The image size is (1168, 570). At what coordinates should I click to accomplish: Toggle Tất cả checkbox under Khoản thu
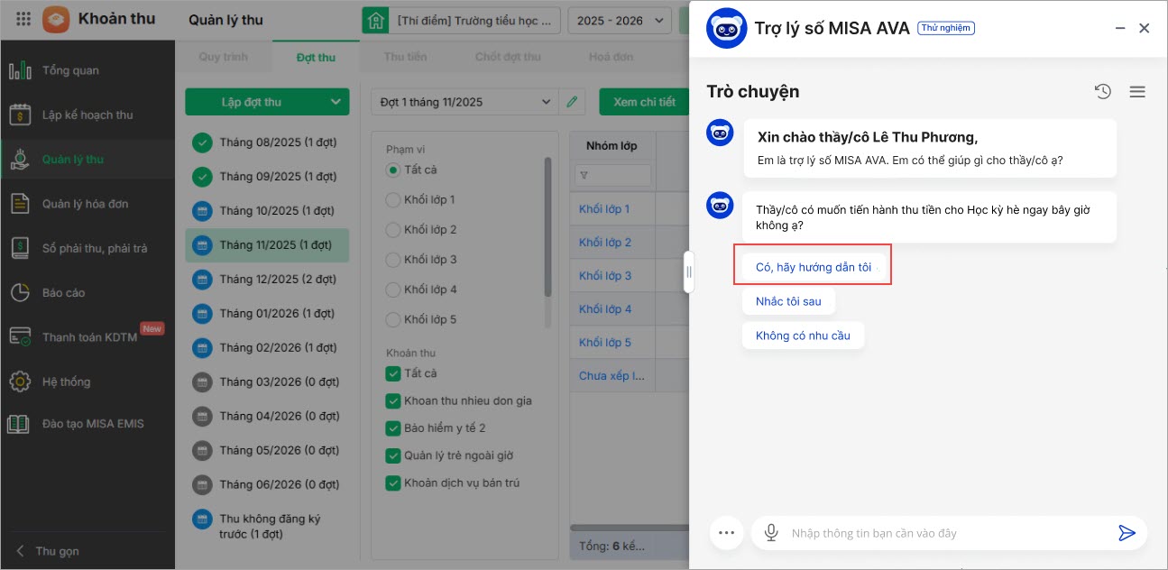tap(392, 373)
